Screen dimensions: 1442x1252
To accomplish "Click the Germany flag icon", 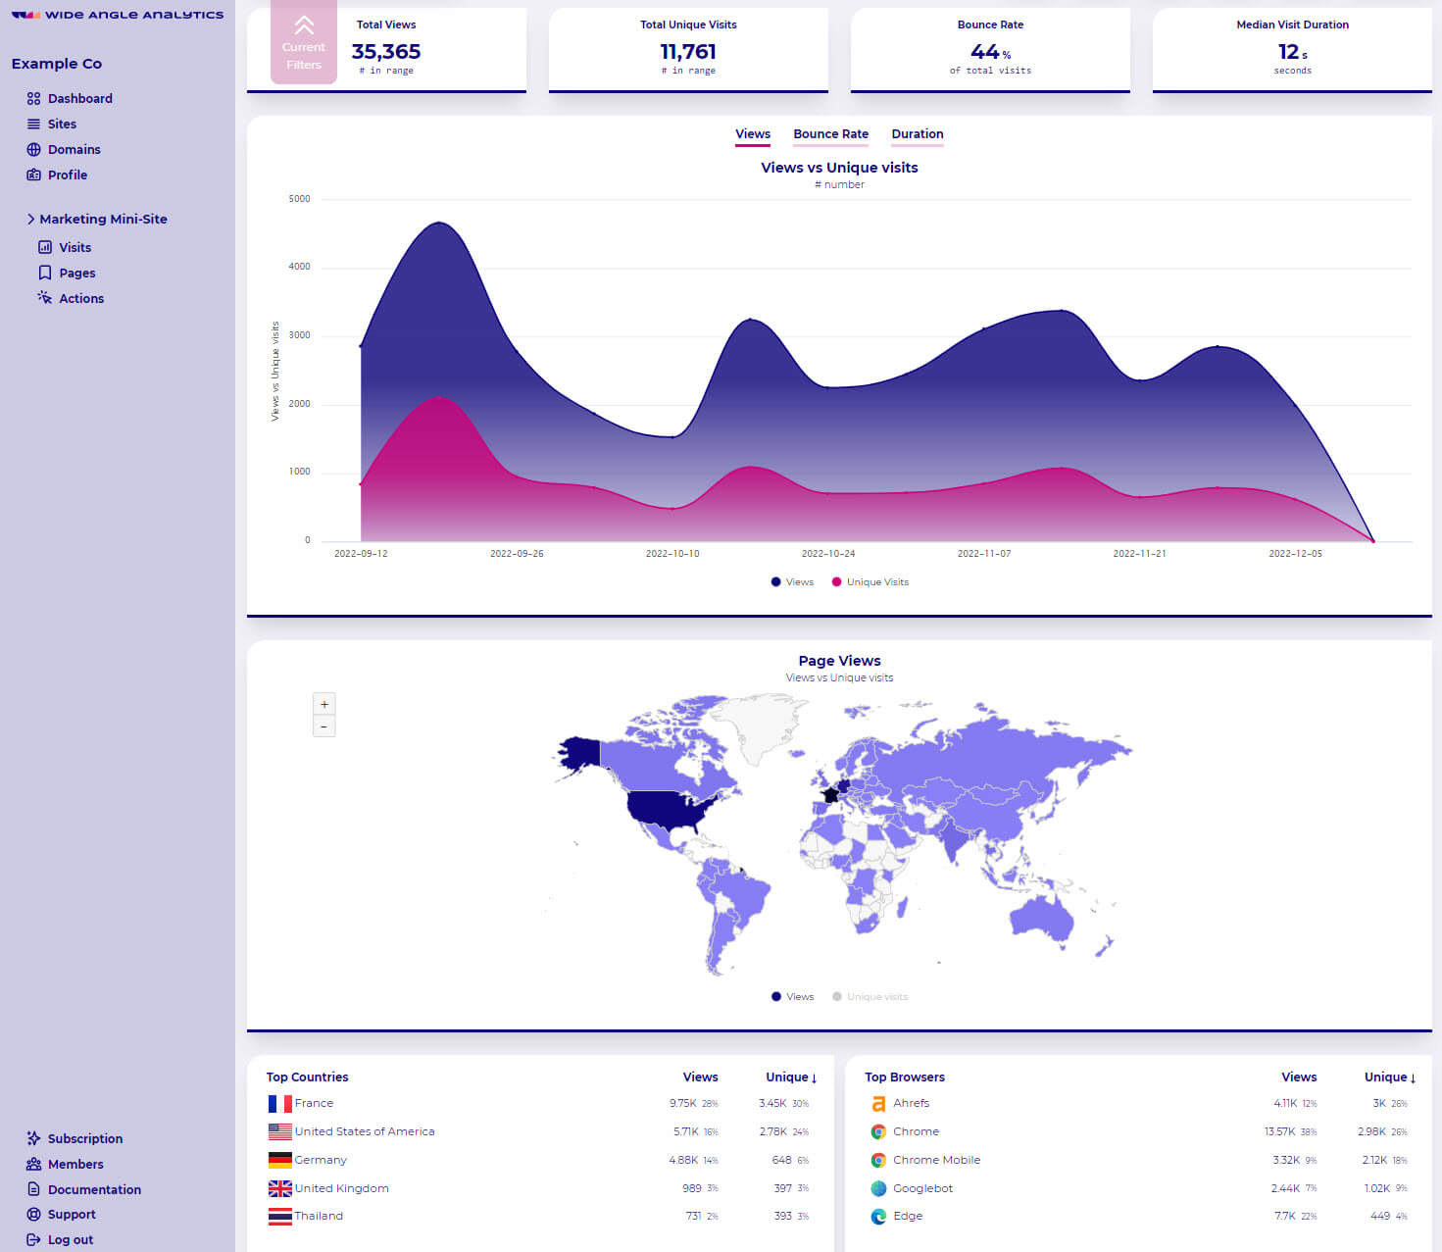I will click(x=279, y=1160).
